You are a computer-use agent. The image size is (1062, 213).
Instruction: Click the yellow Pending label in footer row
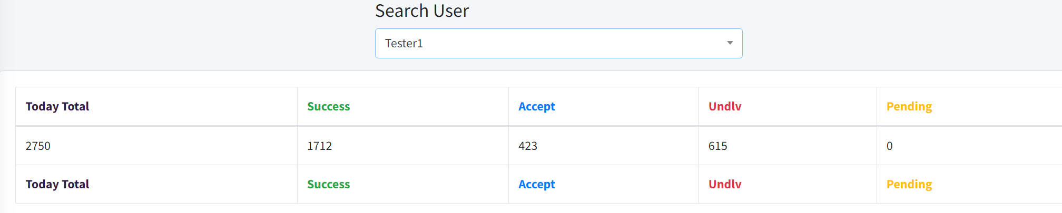[909, 185]
